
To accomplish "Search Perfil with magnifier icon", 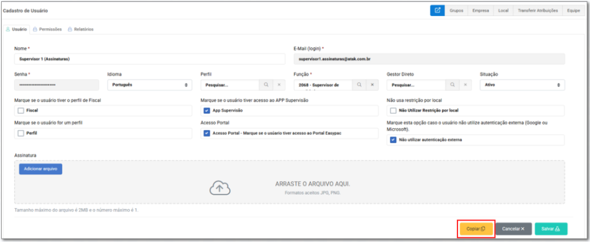I will pos(266,85).
